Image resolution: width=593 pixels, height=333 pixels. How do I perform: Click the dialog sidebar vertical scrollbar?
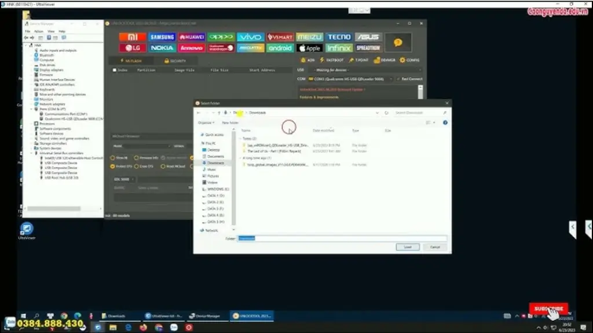(x=234, y=177)
